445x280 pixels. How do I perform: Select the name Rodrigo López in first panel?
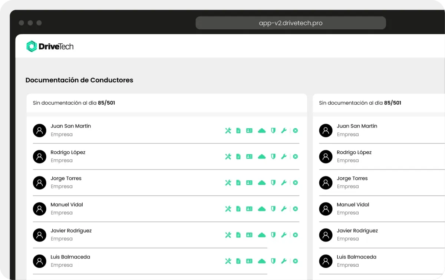coord(68,152)
